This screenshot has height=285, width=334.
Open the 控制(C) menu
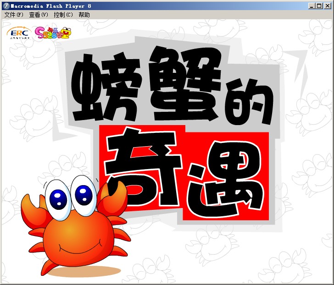pyautogui.click(x=63, y=15)
